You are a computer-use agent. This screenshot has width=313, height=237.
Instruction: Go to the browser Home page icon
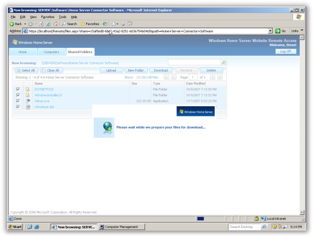point(56,24)
